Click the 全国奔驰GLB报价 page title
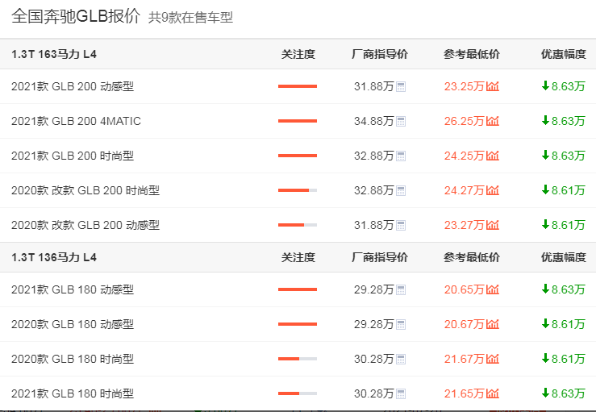Image resolution: width=596 pixels, height=412 pixels. coord(76,16)
